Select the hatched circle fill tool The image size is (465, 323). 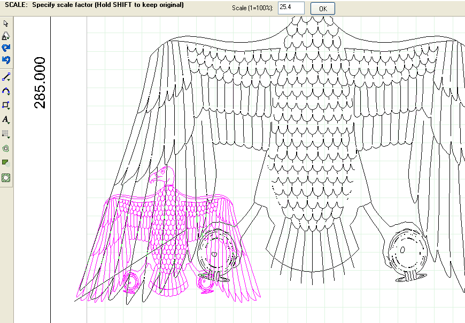click(6, 178)
